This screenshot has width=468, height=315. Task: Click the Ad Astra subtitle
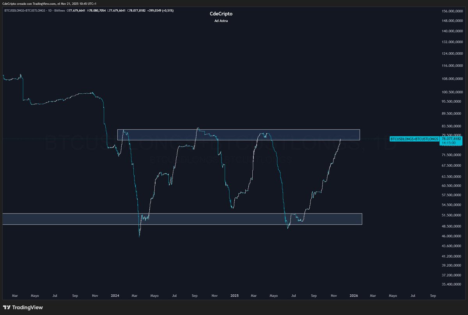pyautogui.click(x=221, y=21)
